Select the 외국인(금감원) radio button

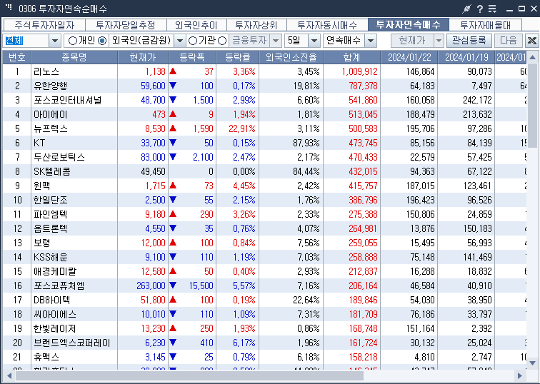102,41
